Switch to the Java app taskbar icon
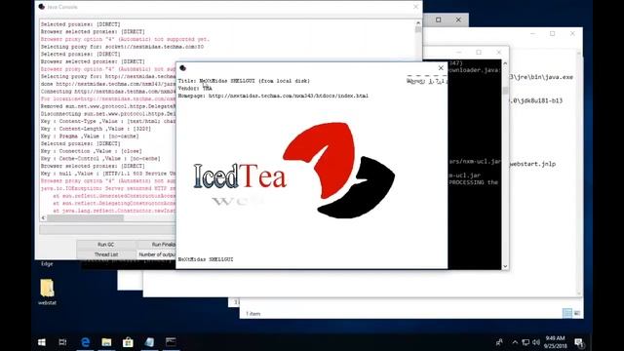624x351 pixels. pyautogui.click(x=149, y=342)
